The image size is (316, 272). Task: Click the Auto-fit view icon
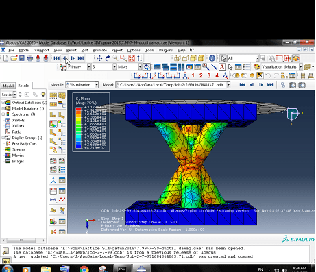tap(132, 58)
